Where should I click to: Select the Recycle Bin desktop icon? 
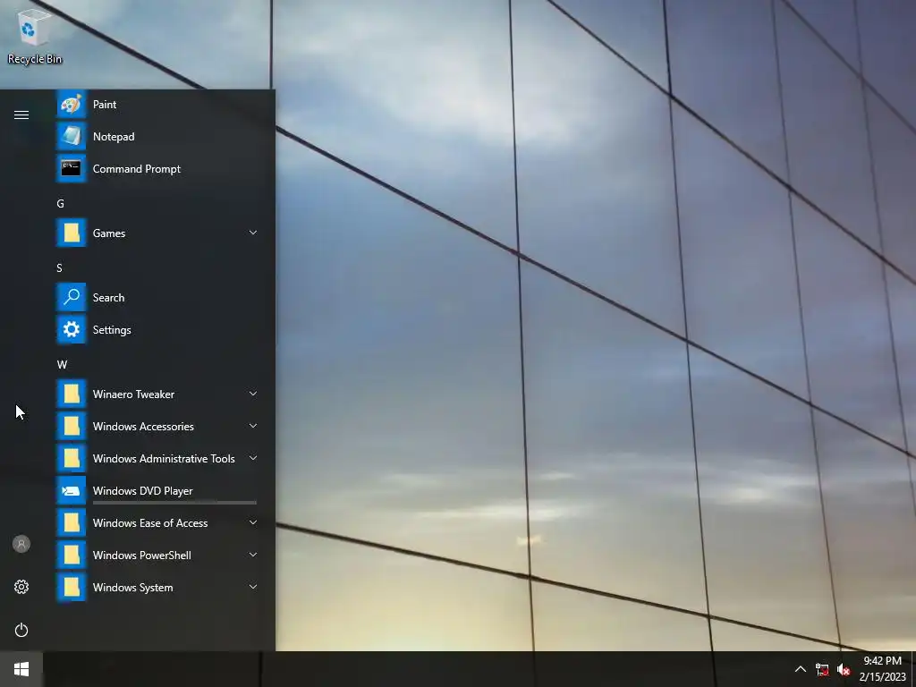[x=35, y=36]
